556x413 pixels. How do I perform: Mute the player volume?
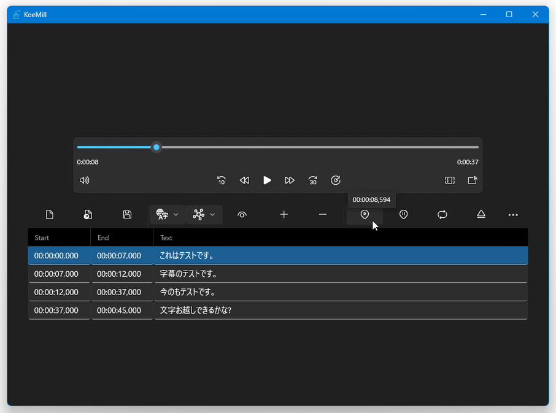point(85,180)
